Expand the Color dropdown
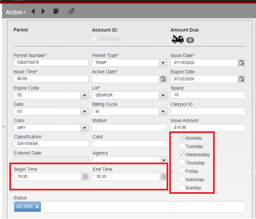The width and height of the screenshot is (256, 219). [x=85, y=128]
